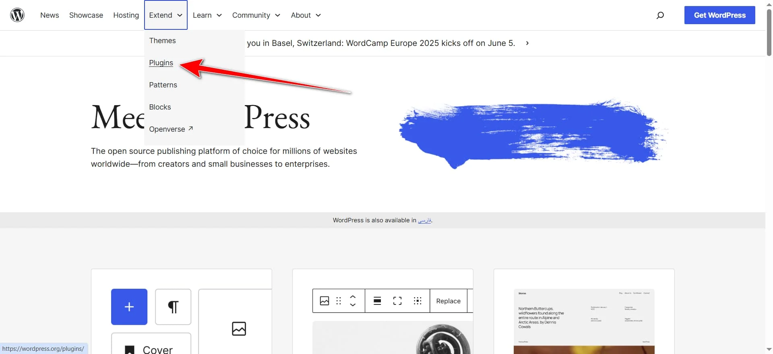
Task: Open the Showcase menu item
Action: (86, 15)
